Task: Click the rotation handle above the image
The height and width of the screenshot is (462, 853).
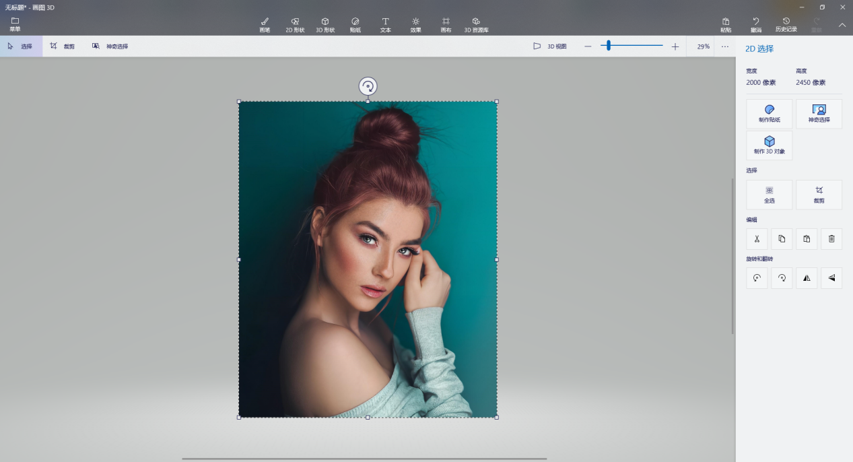Action: [368, 86]
